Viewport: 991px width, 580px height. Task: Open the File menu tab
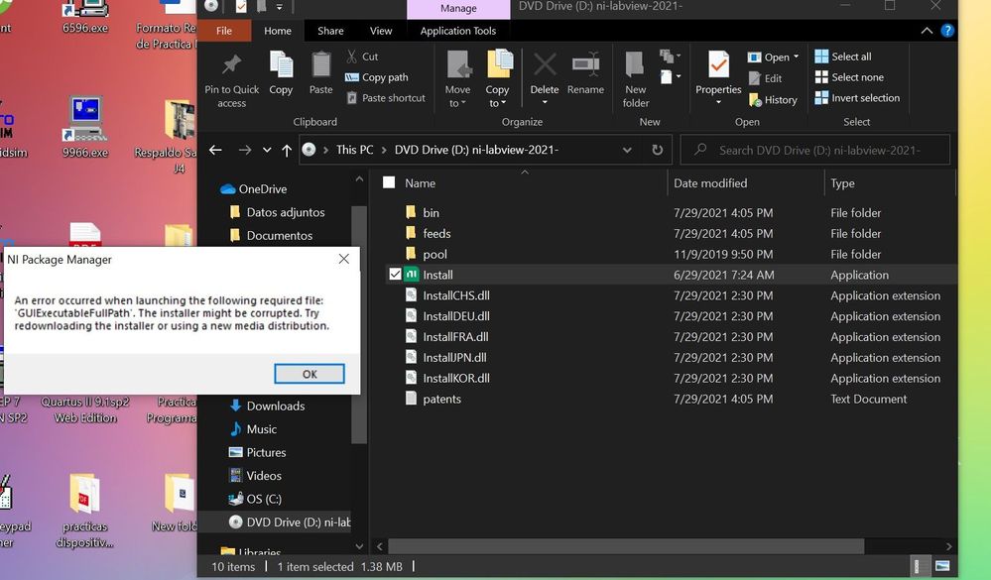(x=224, y=31)
